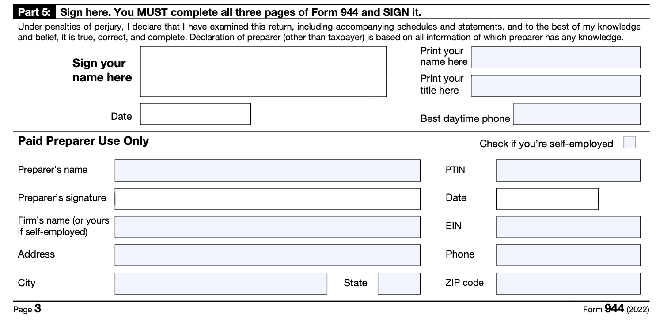Focus the City input field
Viewport: 667px width, 326px height.
(x=221, y=284)
